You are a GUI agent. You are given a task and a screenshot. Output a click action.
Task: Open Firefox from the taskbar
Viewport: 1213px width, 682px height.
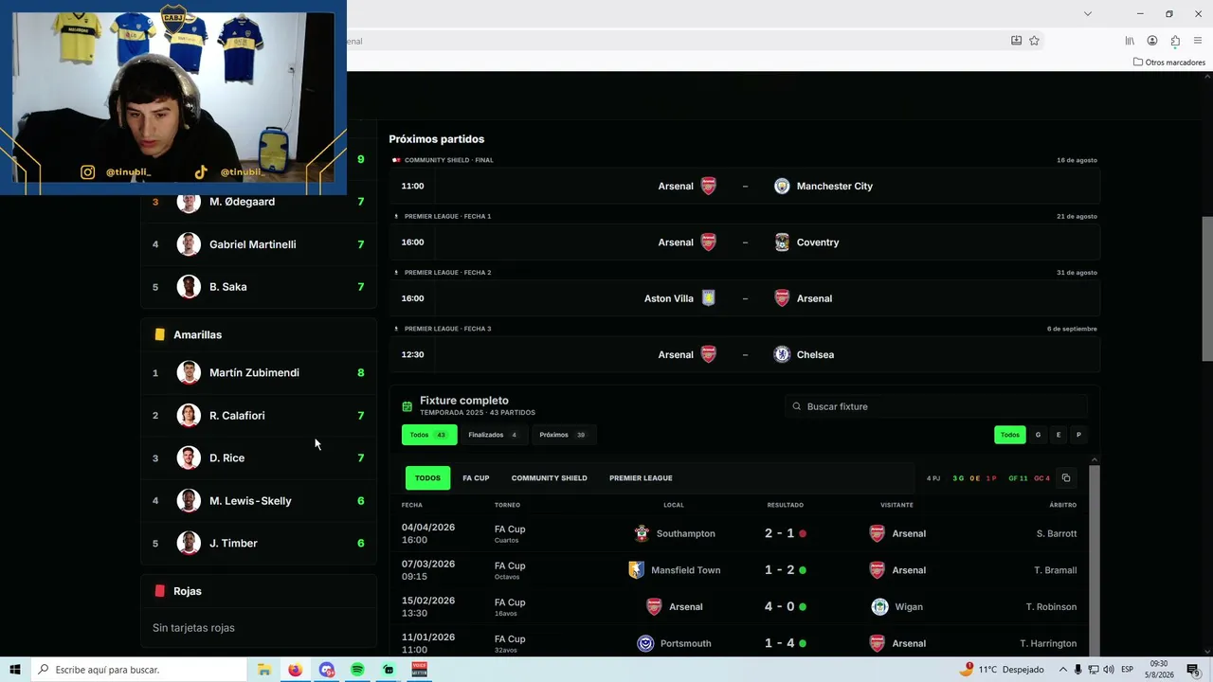pyautogui.click(x=295, y=670)
